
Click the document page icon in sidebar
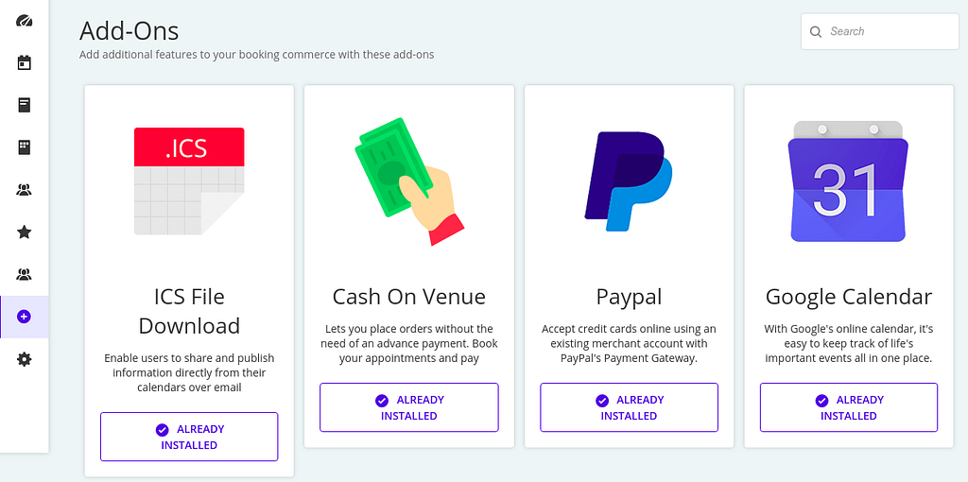[x=25, y=105]
